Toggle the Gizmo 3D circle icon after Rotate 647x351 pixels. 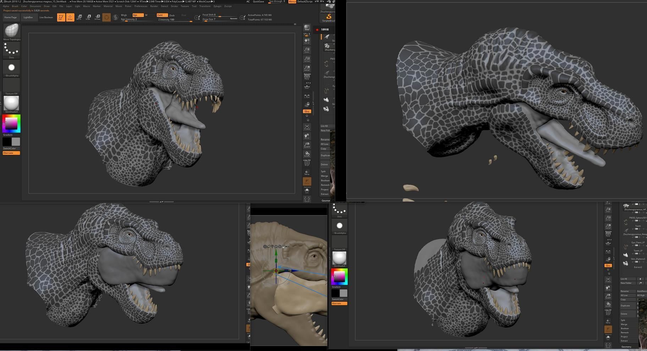[x=106, y=17]
